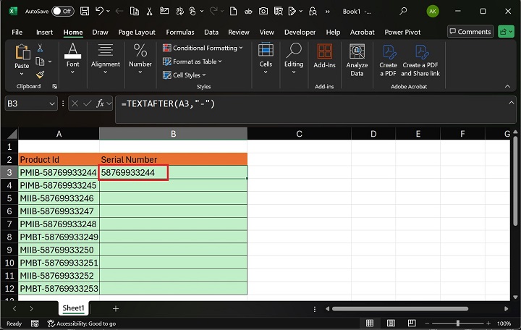Expand the Name Box dropdown arrow
The width and height of the screenshot is (521, 330).
(51, 103)
